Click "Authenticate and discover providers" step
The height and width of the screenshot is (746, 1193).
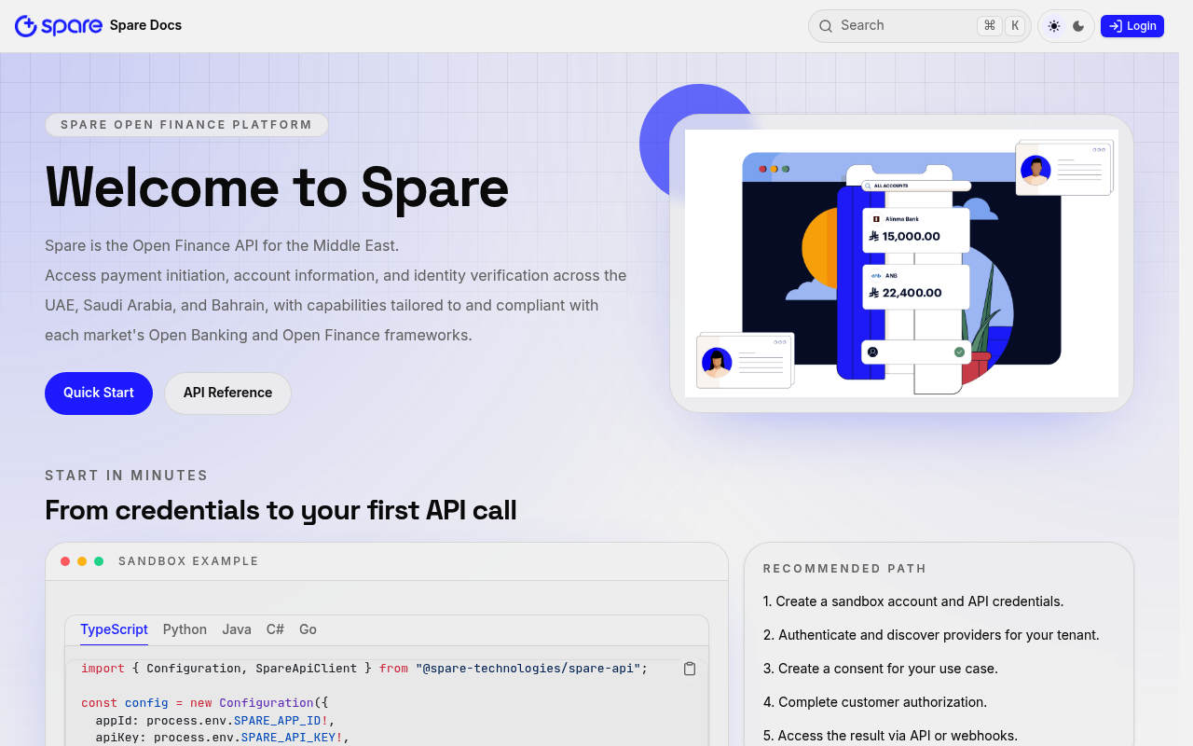tap(931, 635)
